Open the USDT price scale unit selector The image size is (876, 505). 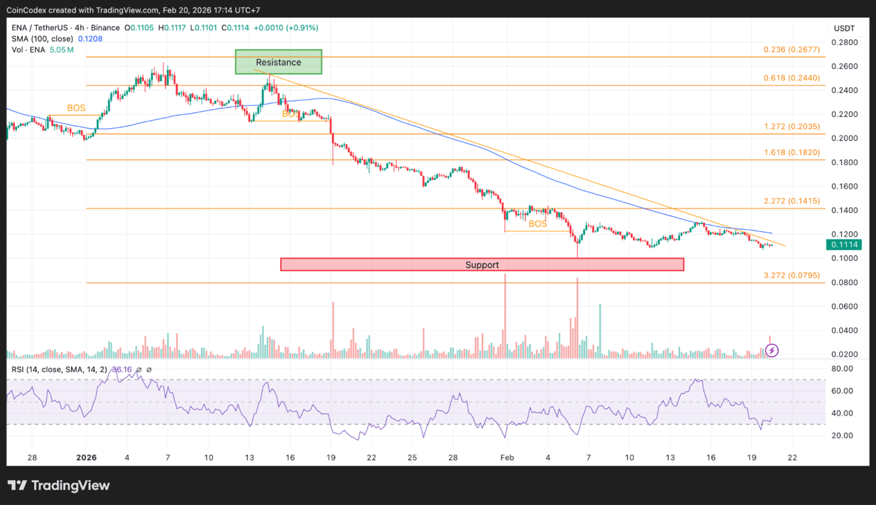(x=844, y=28)
